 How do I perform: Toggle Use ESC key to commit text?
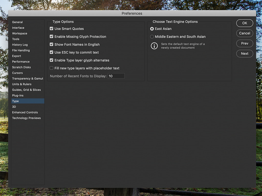pos(51,53)
